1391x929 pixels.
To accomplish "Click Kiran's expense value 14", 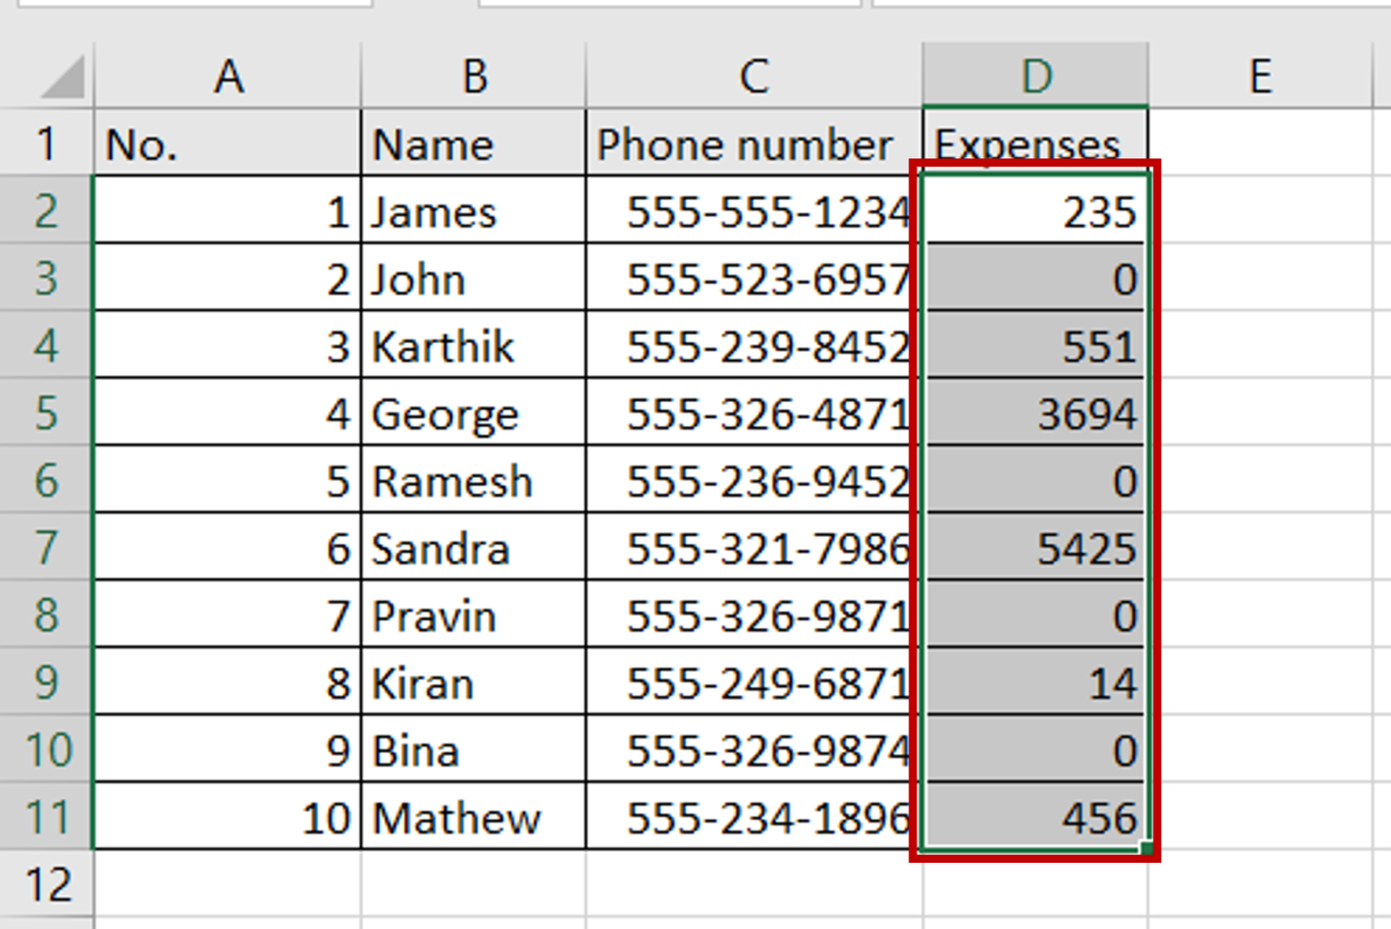I will 1032,683.
